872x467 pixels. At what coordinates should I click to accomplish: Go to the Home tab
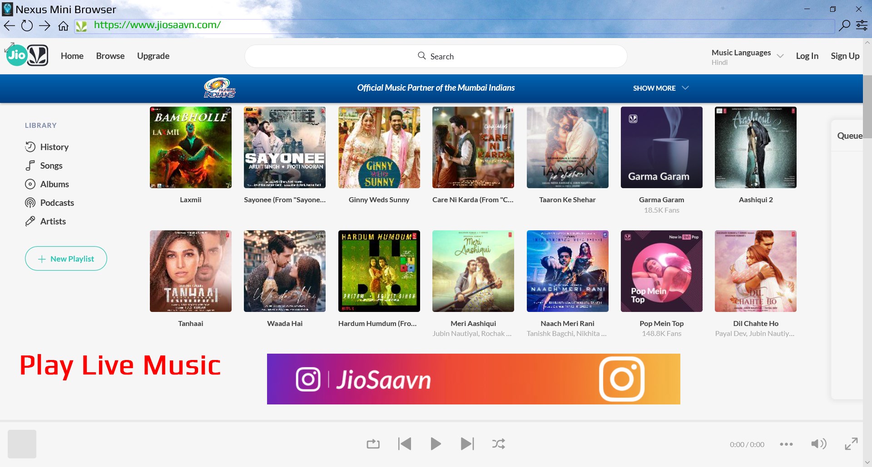(72, 56)
